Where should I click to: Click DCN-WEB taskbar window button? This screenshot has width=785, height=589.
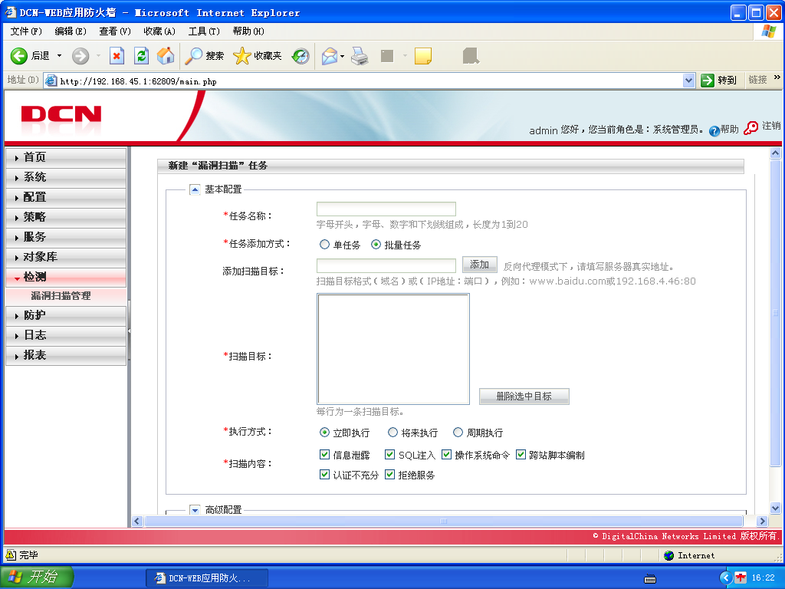[x=207, y=578]
